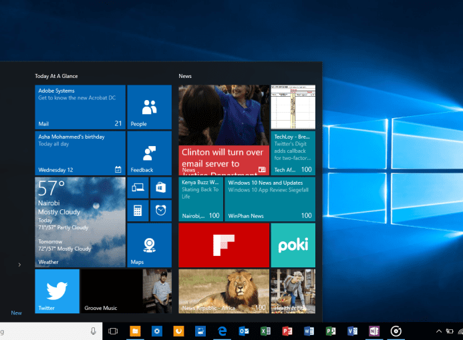Image resolution: width=463 pixels, height=340 pixels.
Task: Open the Phone Companion small tile
Action: click(138, 188)
